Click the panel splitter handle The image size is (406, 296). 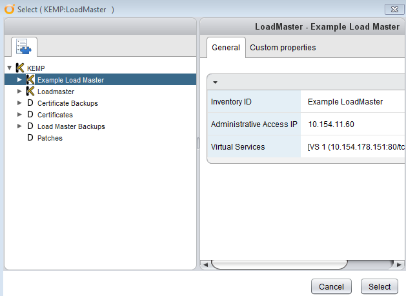point(198,143)
